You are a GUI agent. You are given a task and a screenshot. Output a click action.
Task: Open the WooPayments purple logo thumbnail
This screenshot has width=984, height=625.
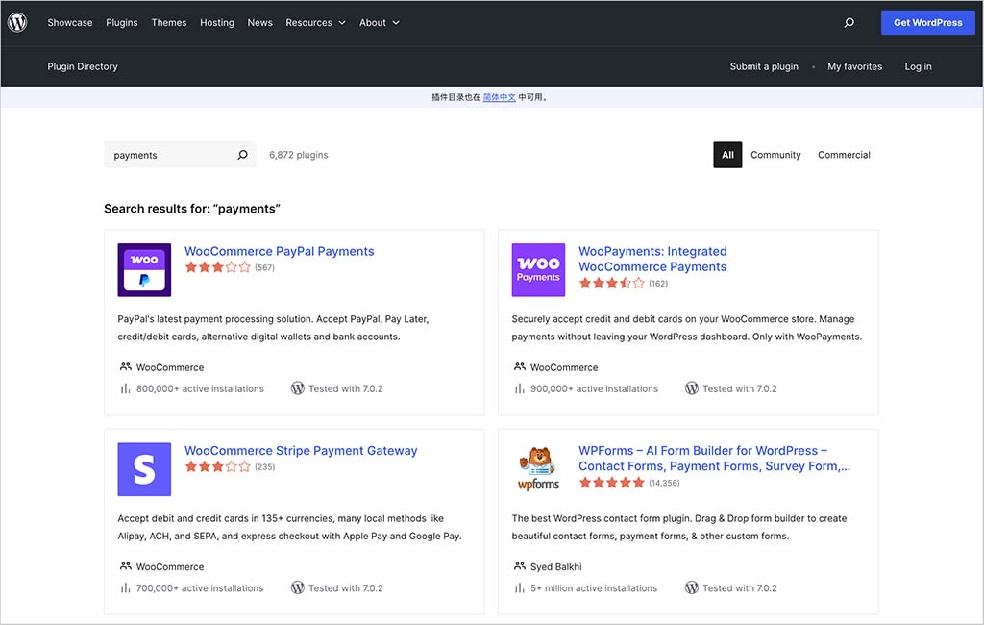point(538,270)
